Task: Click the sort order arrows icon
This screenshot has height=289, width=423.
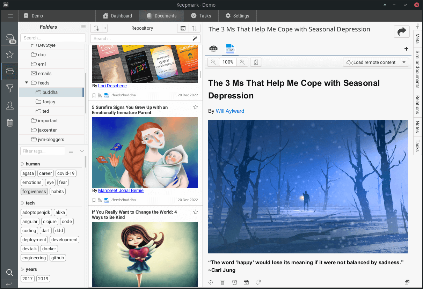Action: [195, 28]
